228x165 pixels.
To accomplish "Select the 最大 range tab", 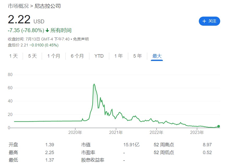I will 157,56.
